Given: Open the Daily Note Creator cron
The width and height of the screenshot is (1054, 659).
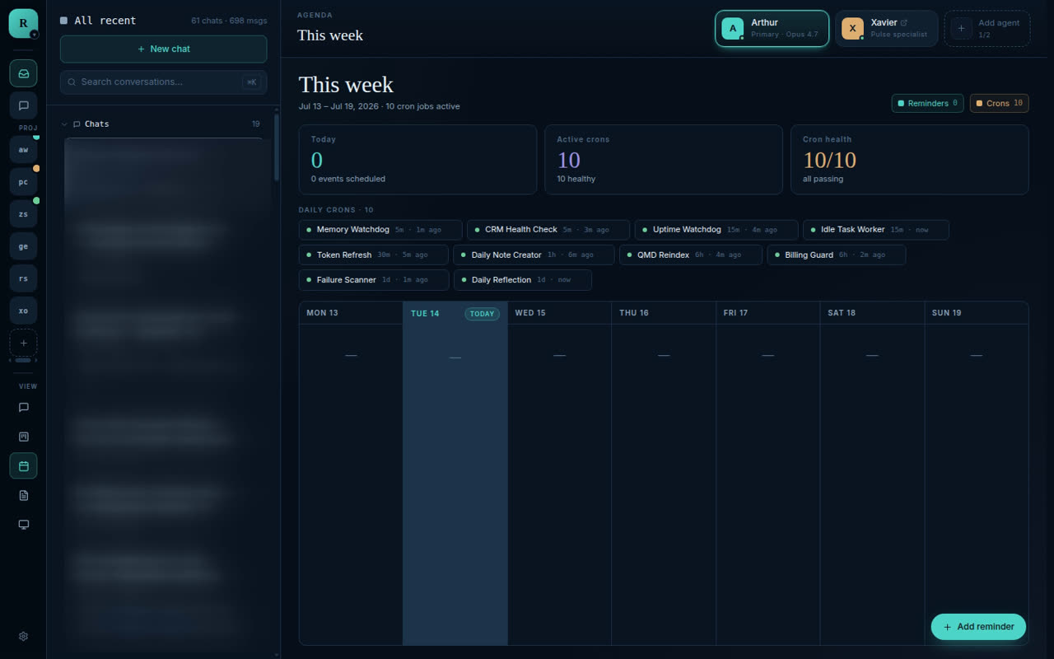Looking at the screenshot, I should [534, 255].
